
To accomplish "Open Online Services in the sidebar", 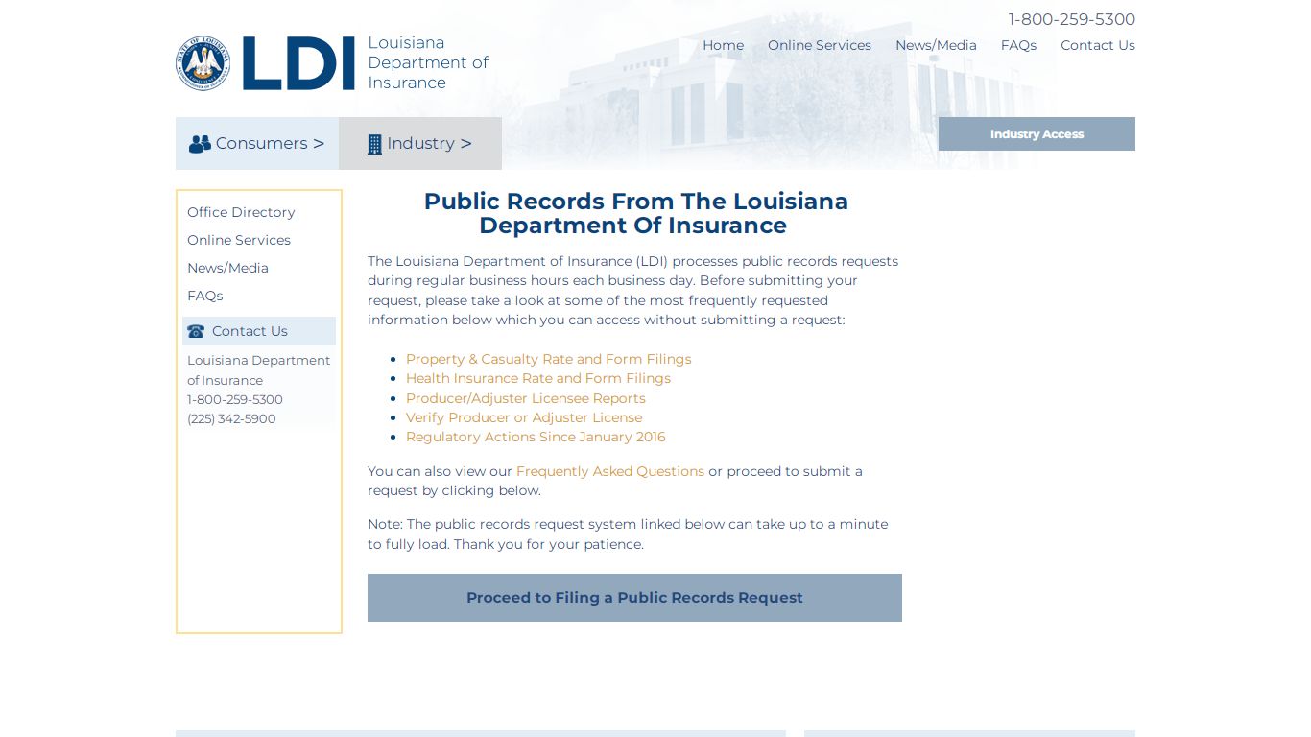I will [239, 240].
